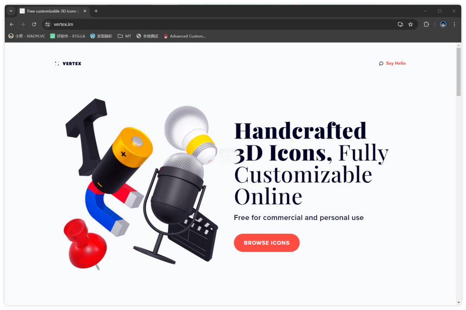Image resolution: width=466 pixels, height=310 pixels.
Task: Click the install app icon in address bar
Action: tap(400, 24)
